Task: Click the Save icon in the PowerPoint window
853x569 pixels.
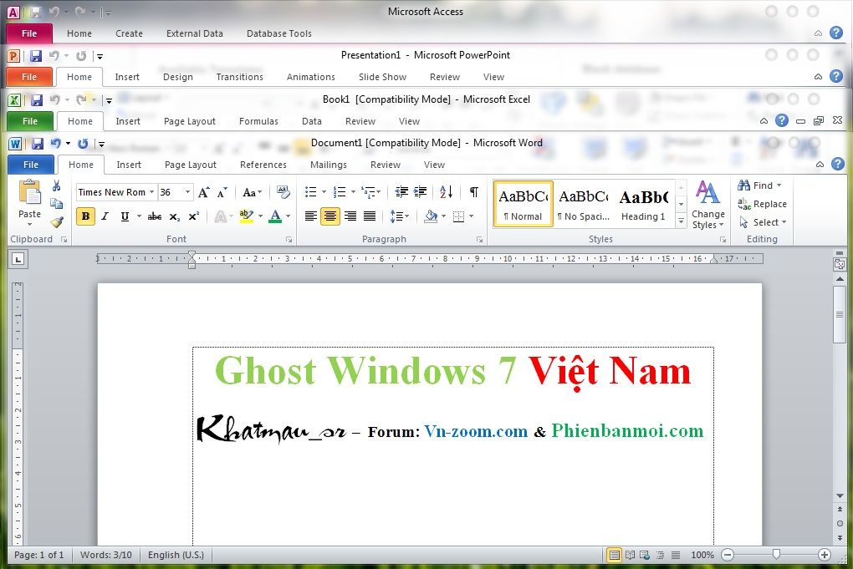Action: pos(36,56)
